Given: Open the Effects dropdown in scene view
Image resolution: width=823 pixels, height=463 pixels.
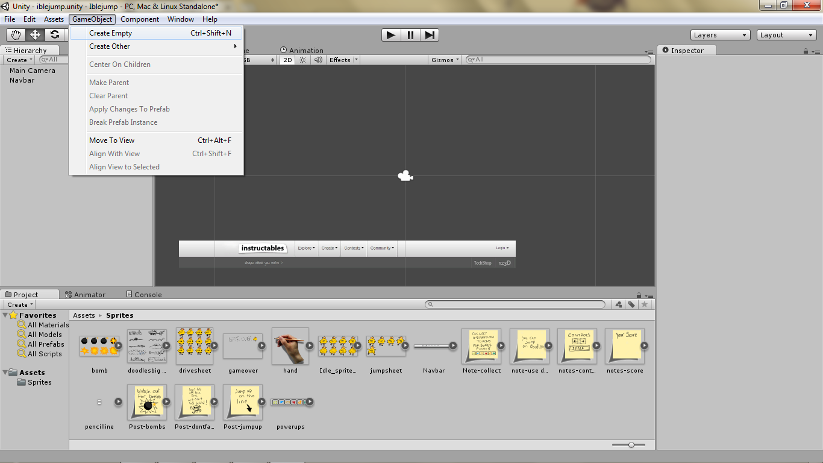Looking at the screenshot, I should coord(343,60).
